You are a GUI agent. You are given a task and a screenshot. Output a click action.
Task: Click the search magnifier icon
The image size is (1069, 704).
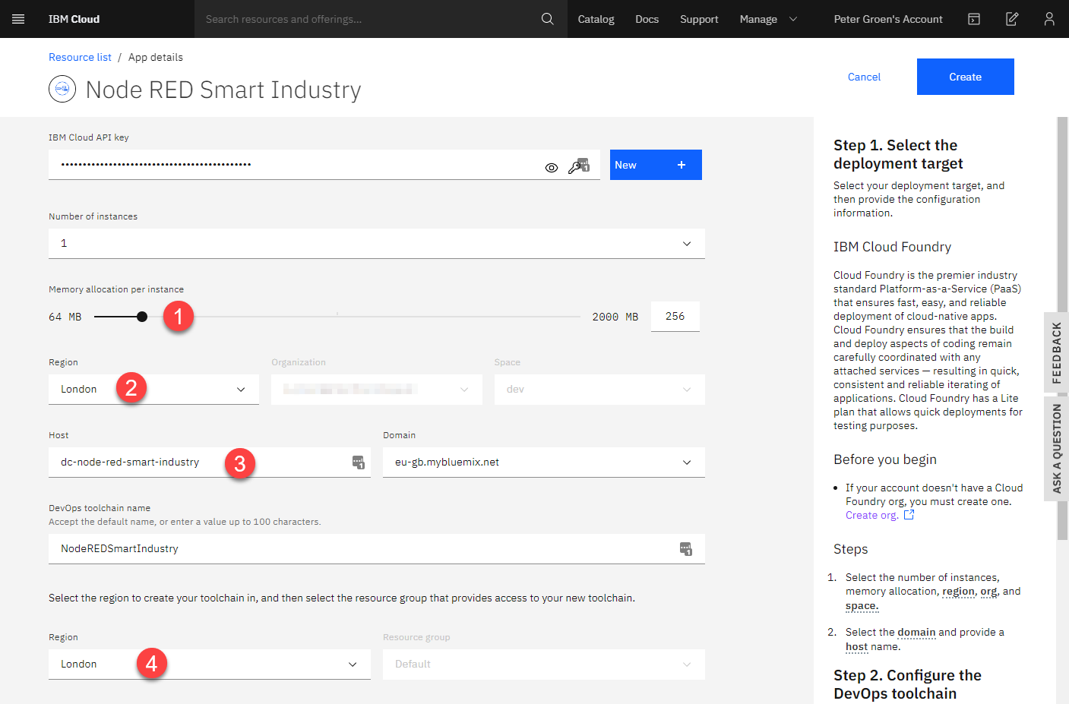point(547,19)
